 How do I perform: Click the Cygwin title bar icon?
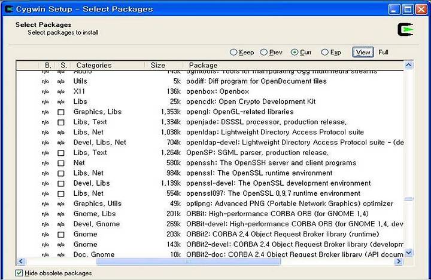coord(9,9)
